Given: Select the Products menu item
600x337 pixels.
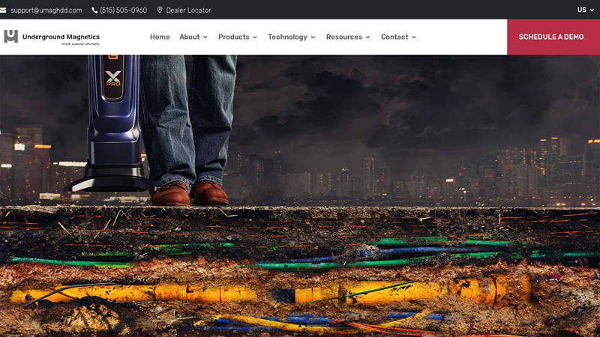Looking at the screenshot, I should click(x=233, y=37).
